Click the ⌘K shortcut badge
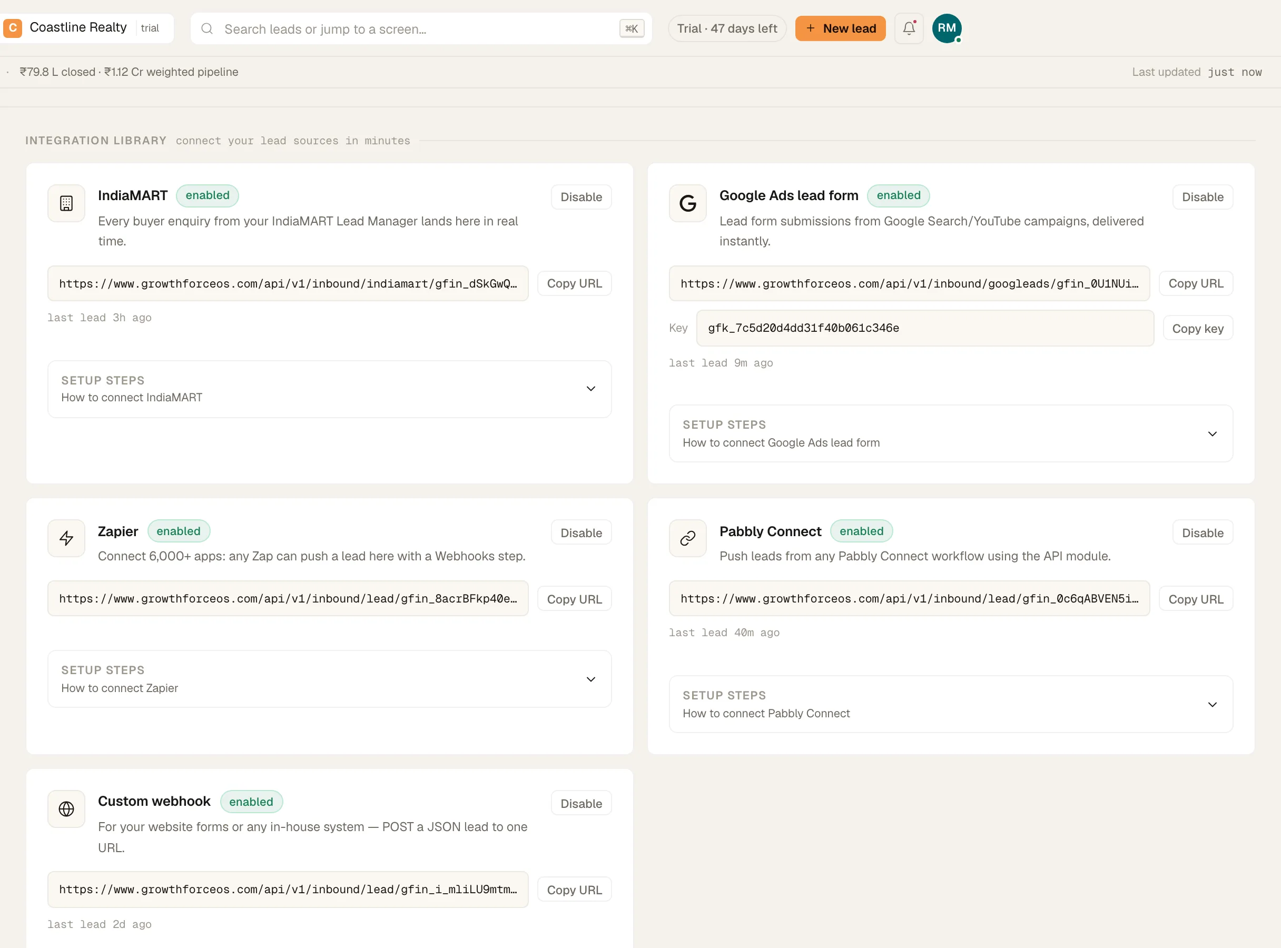This screenshot has width=1281, height=948. click(632, 28)
